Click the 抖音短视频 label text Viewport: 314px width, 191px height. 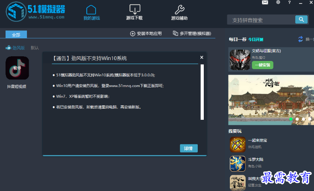tap(17, 87)
